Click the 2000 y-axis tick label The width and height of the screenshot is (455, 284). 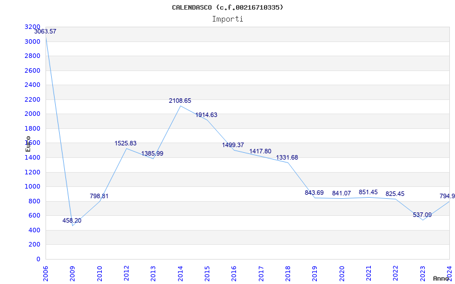32,114
